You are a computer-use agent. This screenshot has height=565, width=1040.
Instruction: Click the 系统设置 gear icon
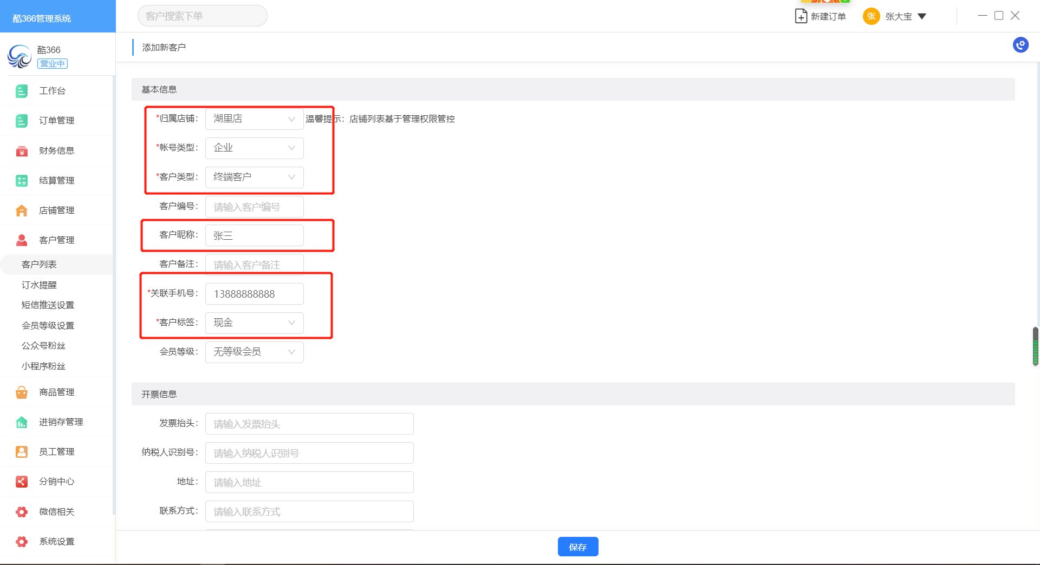22,542
